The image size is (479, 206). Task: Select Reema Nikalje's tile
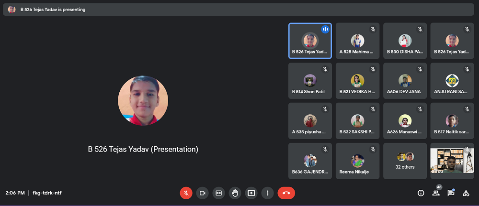click(357, 161)
